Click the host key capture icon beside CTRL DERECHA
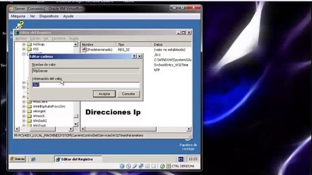Viewport: 312px width, 175px height. pyautogui.click(x=168, y=166)
